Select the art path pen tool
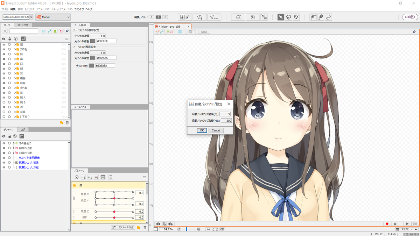The image size is (420, 236). (x=321, y=17)
